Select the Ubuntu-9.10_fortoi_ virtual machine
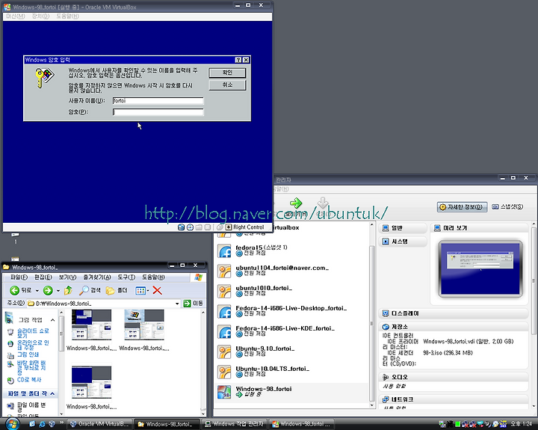This screenshot has height=430, width=538. 291,351
